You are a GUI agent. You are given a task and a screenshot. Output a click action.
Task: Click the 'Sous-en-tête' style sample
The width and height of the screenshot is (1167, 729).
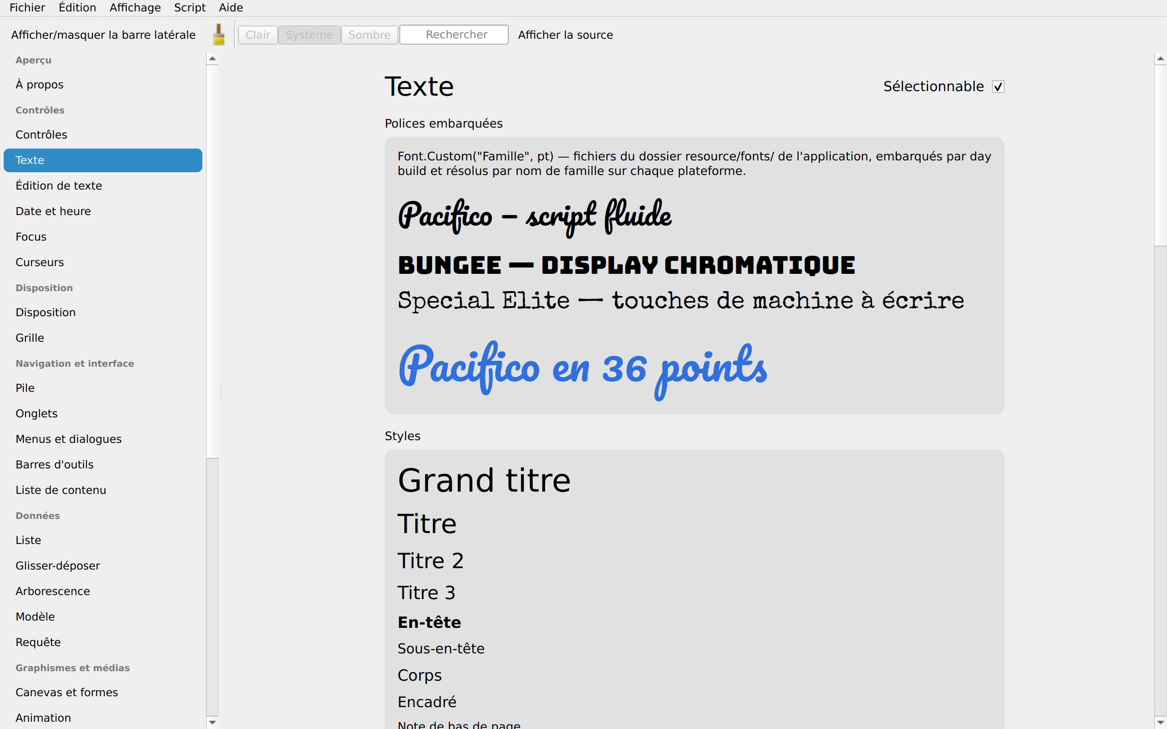pos(441,648)
